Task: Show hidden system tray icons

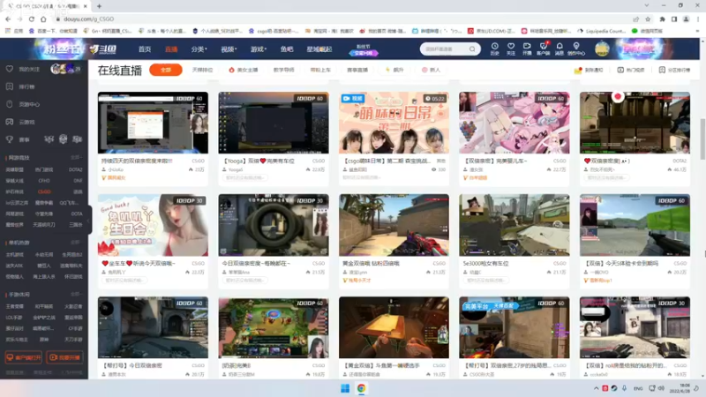Action: (597, 388)
